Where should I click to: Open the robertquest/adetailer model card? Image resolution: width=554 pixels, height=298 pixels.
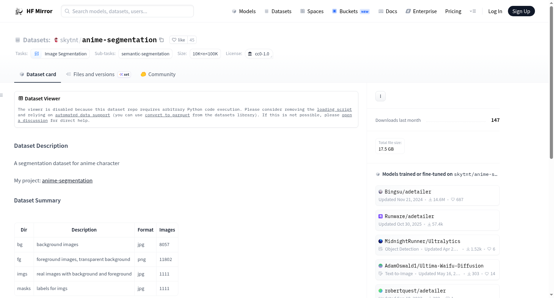coord(437,291)
